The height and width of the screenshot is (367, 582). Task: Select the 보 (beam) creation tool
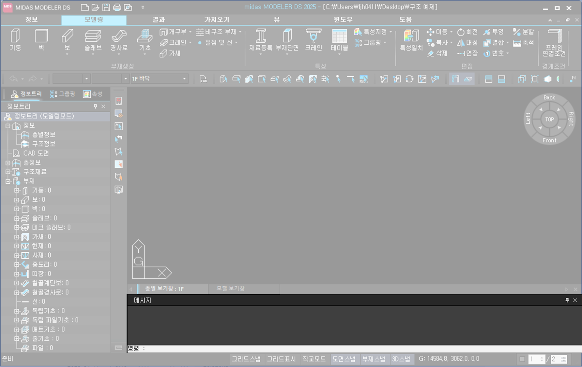click(x=67, y=40)
